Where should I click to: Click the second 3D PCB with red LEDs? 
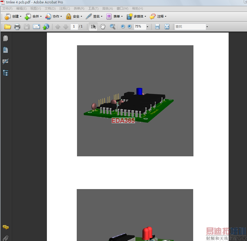click(135, 215)
